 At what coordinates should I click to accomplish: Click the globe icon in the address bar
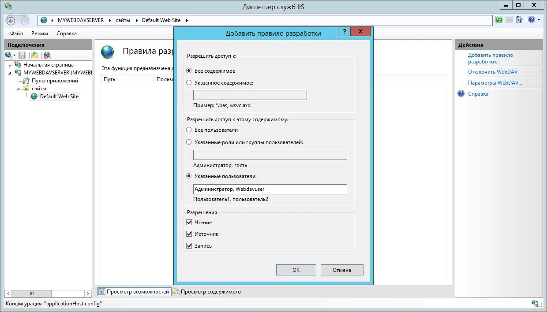pos(44,20)
